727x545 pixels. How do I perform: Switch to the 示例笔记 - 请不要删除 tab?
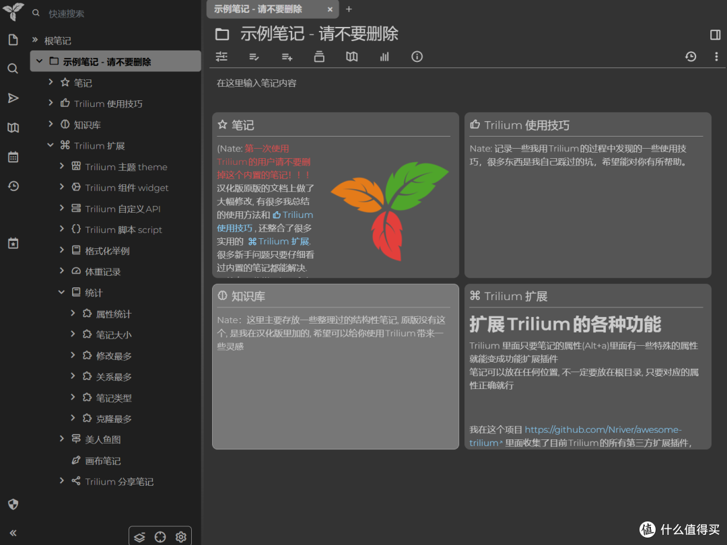coord(258,9)
